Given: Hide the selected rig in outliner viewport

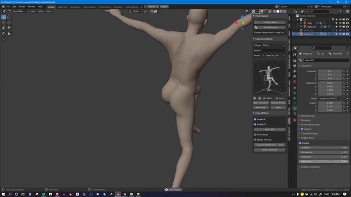Looking at the screenshot, I should pyautogui.click(x=340, y=34).
